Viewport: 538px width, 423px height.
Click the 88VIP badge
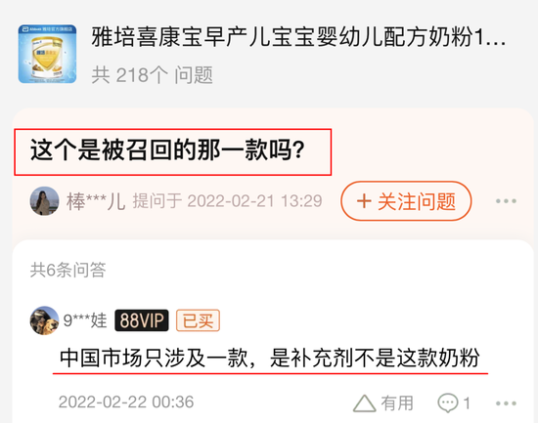coord(142,320)
